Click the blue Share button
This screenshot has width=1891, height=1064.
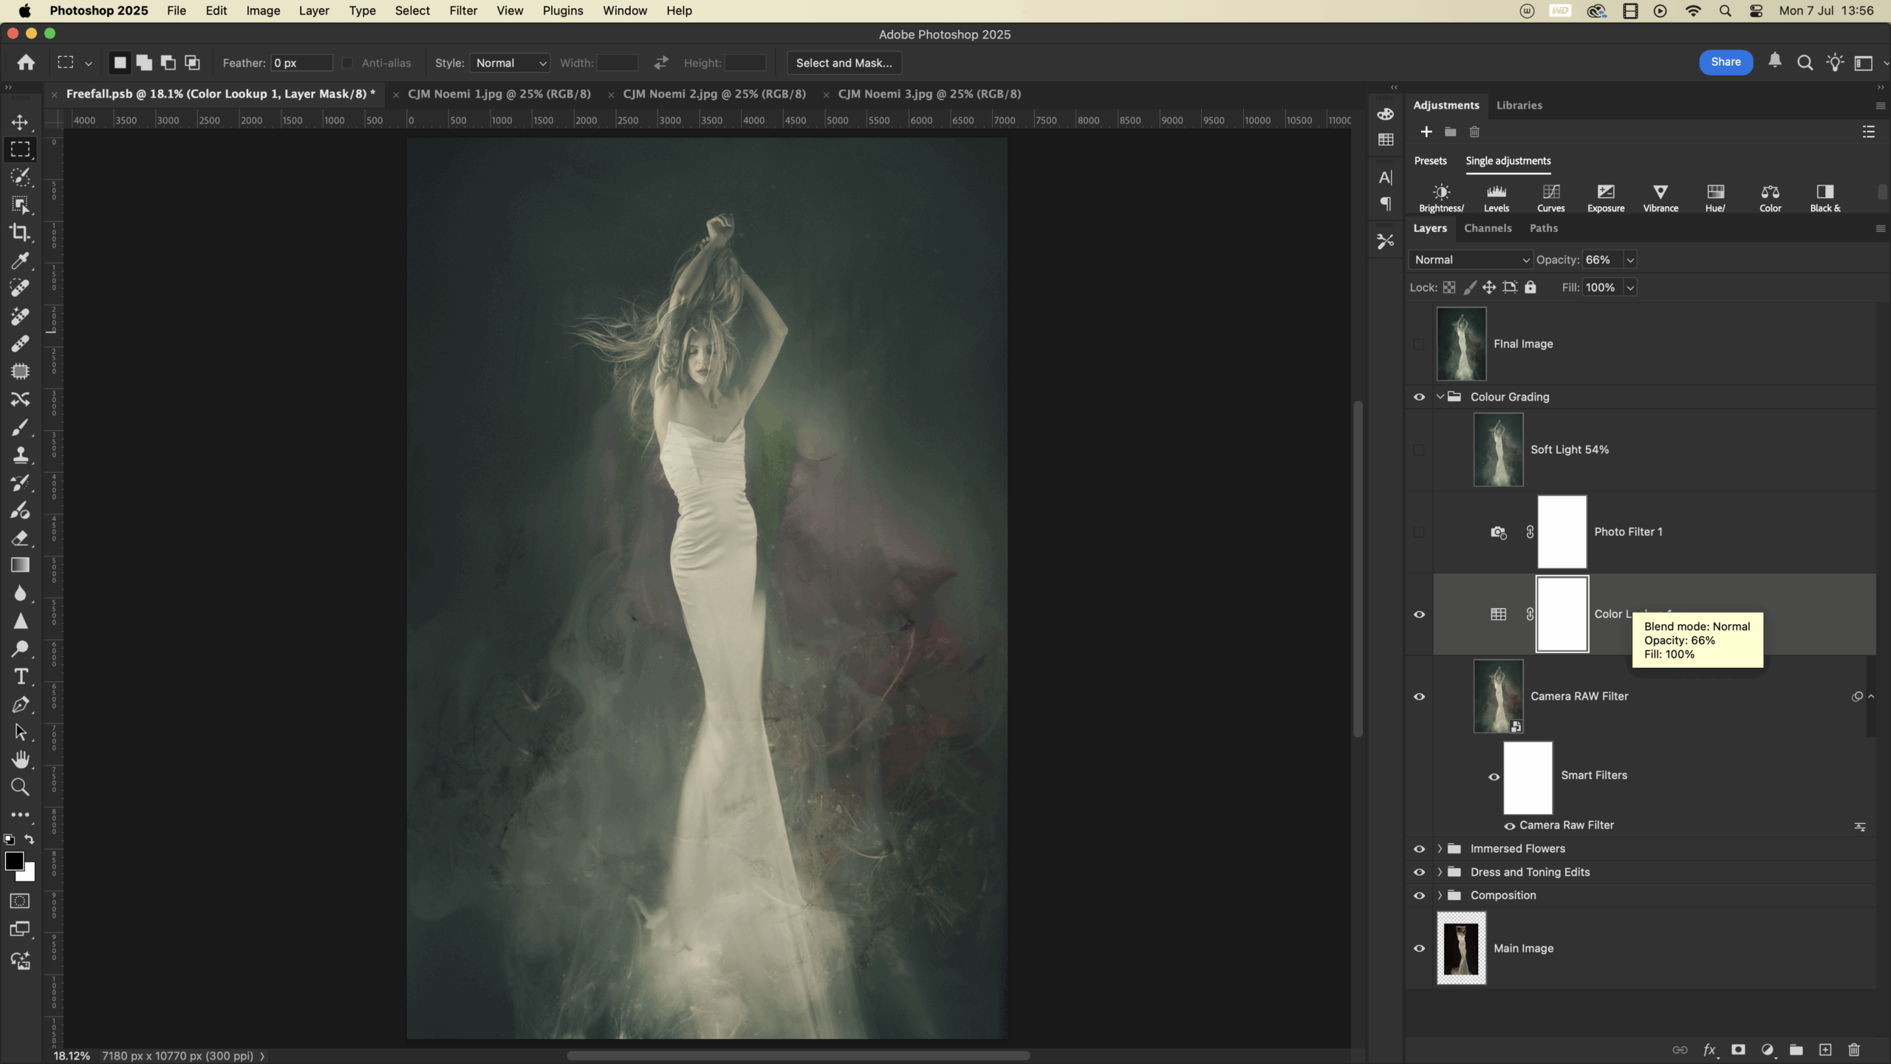[x=1726, y=62]
